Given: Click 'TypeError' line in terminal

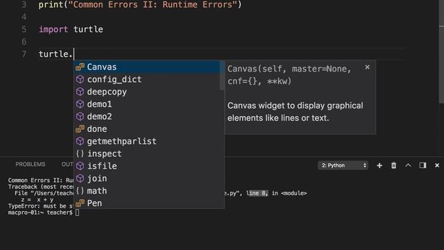Looking at the screenshot, I should coord(40,206).
